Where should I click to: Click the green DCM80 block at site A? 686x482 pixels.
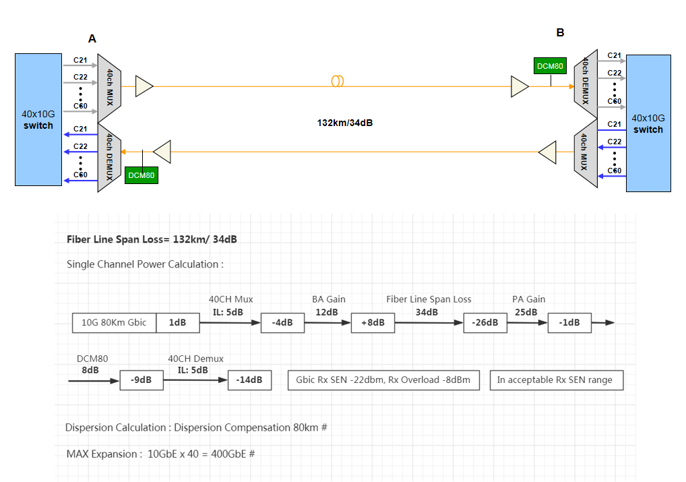(x=142, y=176)
